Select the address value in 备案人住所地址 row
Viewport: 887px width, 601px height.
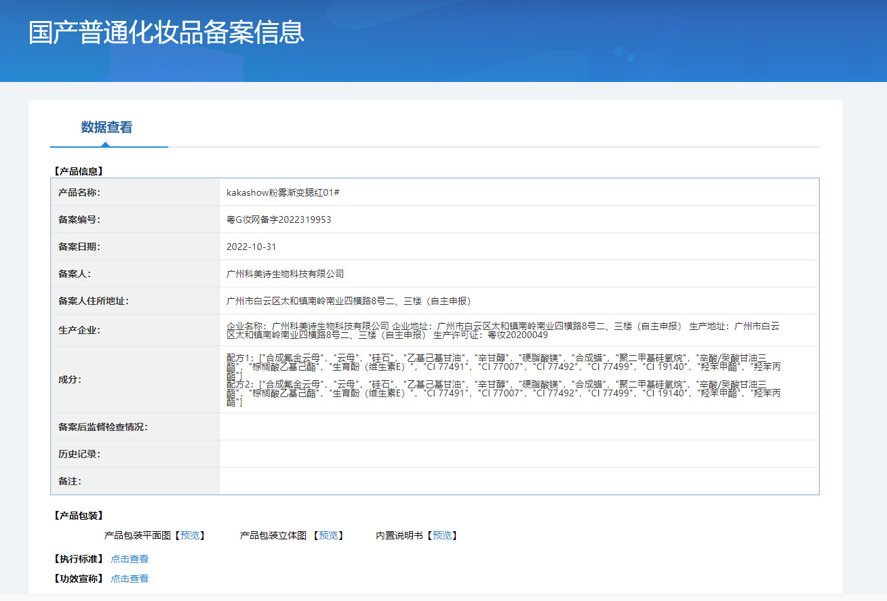(x=349, y=301)
